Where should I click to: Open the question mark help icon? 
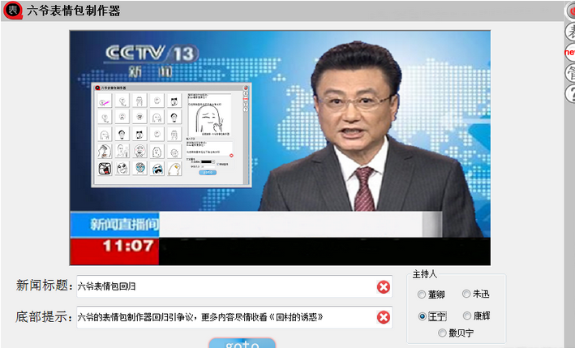point(570,93)
